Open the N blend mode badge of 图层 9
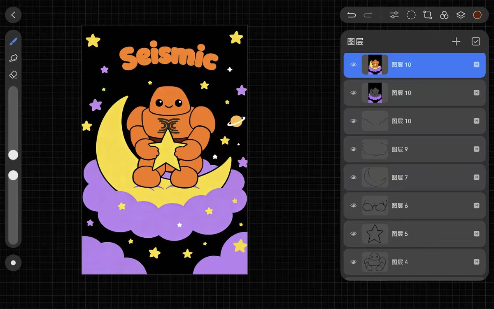Image resolution: width=494 pixels, height=309 pixels. click(x=476, y=149)
